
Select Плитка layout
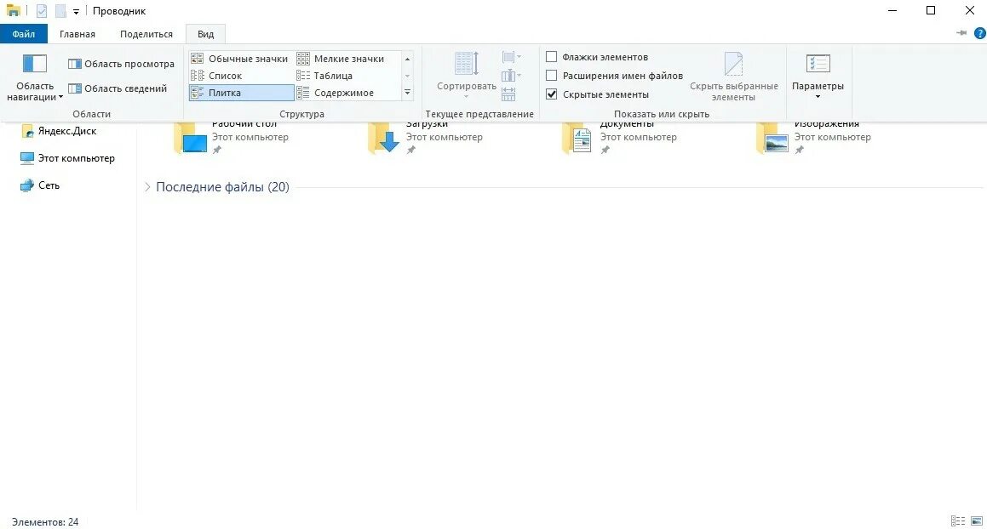(x=241, y=93)
